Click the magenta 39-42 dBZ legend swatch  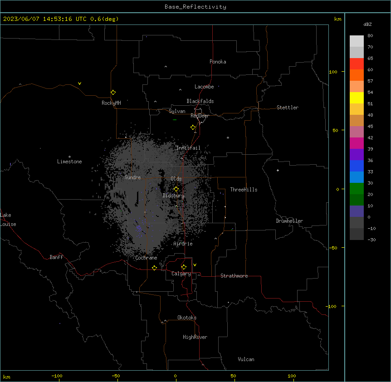coord(357,143)
